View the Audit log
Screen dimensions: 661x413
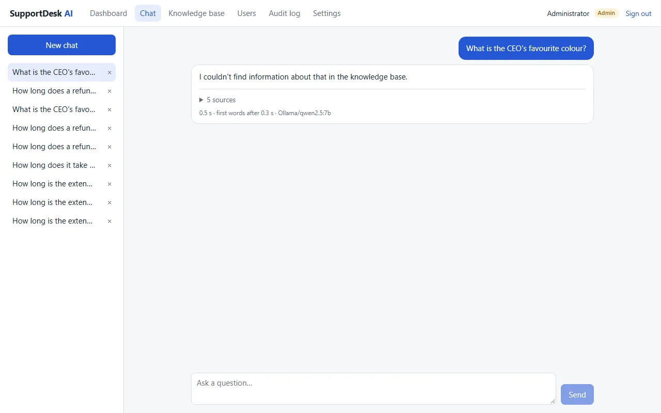pos(284,13)
